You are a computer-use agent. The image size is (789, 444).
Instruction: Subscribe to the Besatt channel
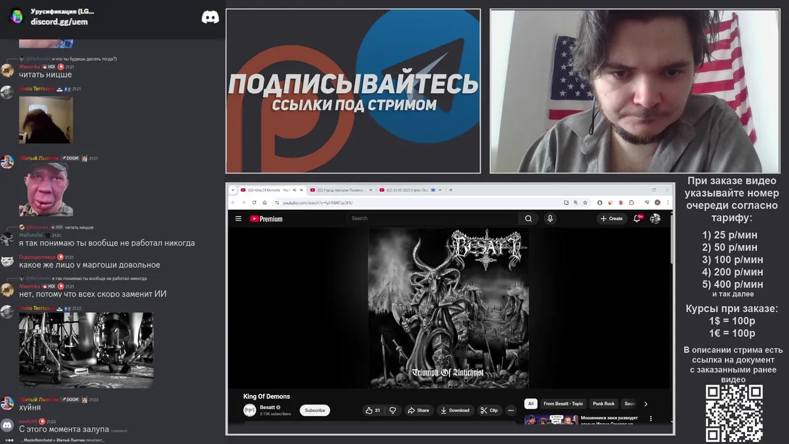[315, 410]
